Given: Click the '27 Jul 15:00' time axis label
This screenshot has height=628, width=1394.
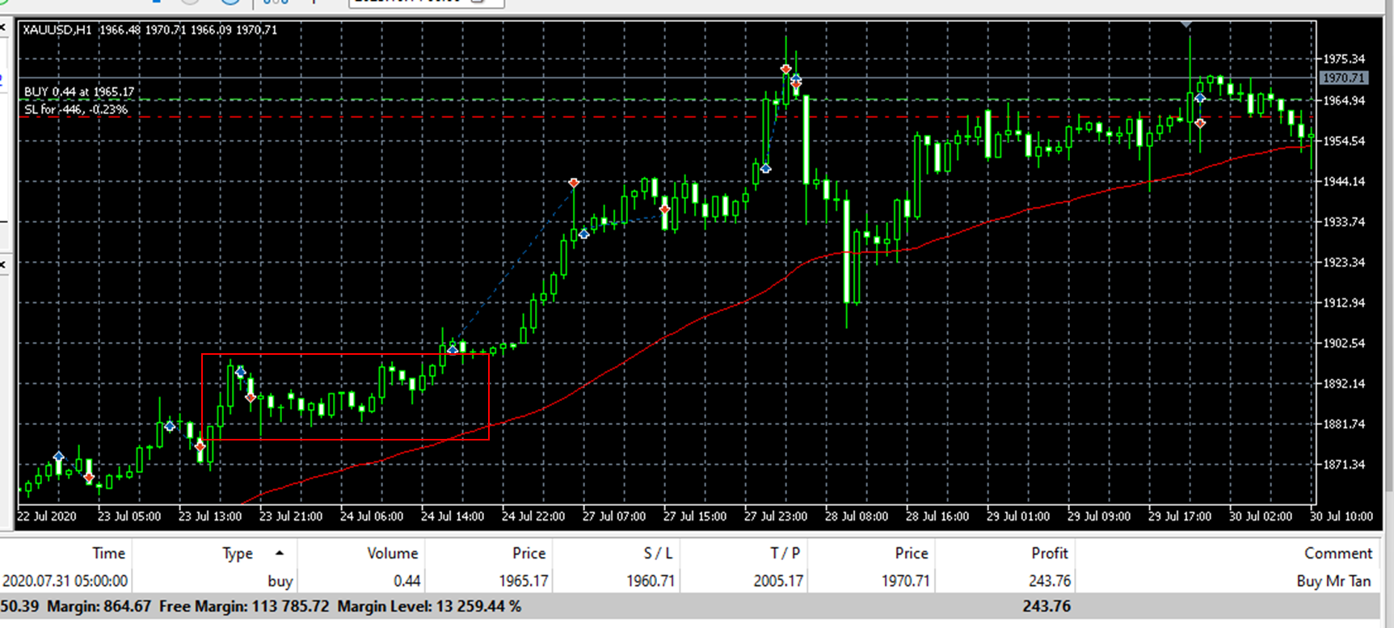Looking at the screenshot, I should pyautogui.click(x=695, y=516).
